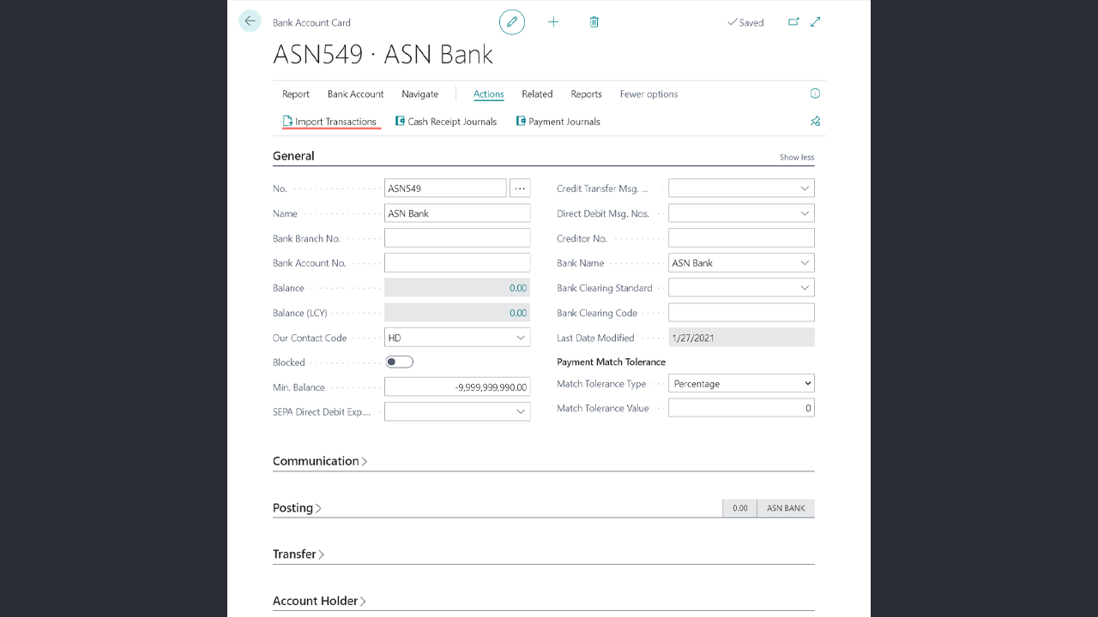Click Posting summary 0.00 value

[739, 508]
